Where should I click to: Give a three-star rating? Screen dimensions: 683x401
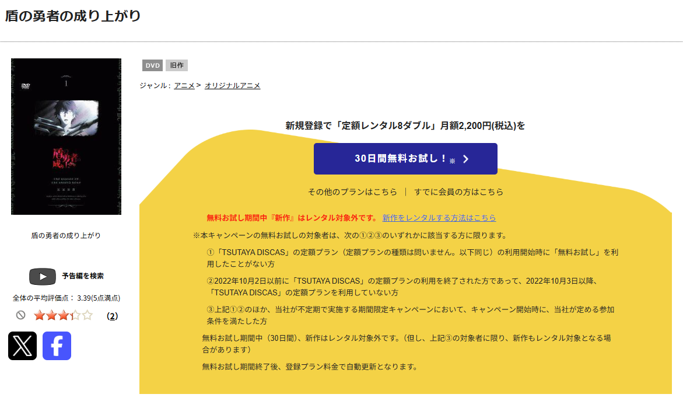64,315
